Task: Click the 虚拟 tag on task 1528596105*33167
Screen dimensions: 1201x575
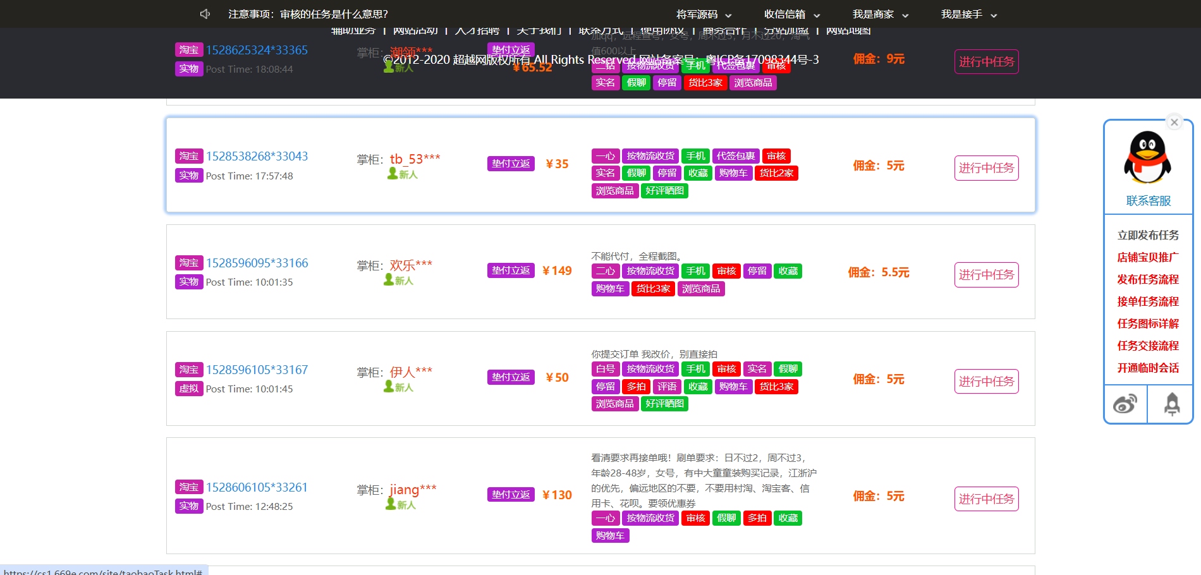Action: click(x=188, y=389)
